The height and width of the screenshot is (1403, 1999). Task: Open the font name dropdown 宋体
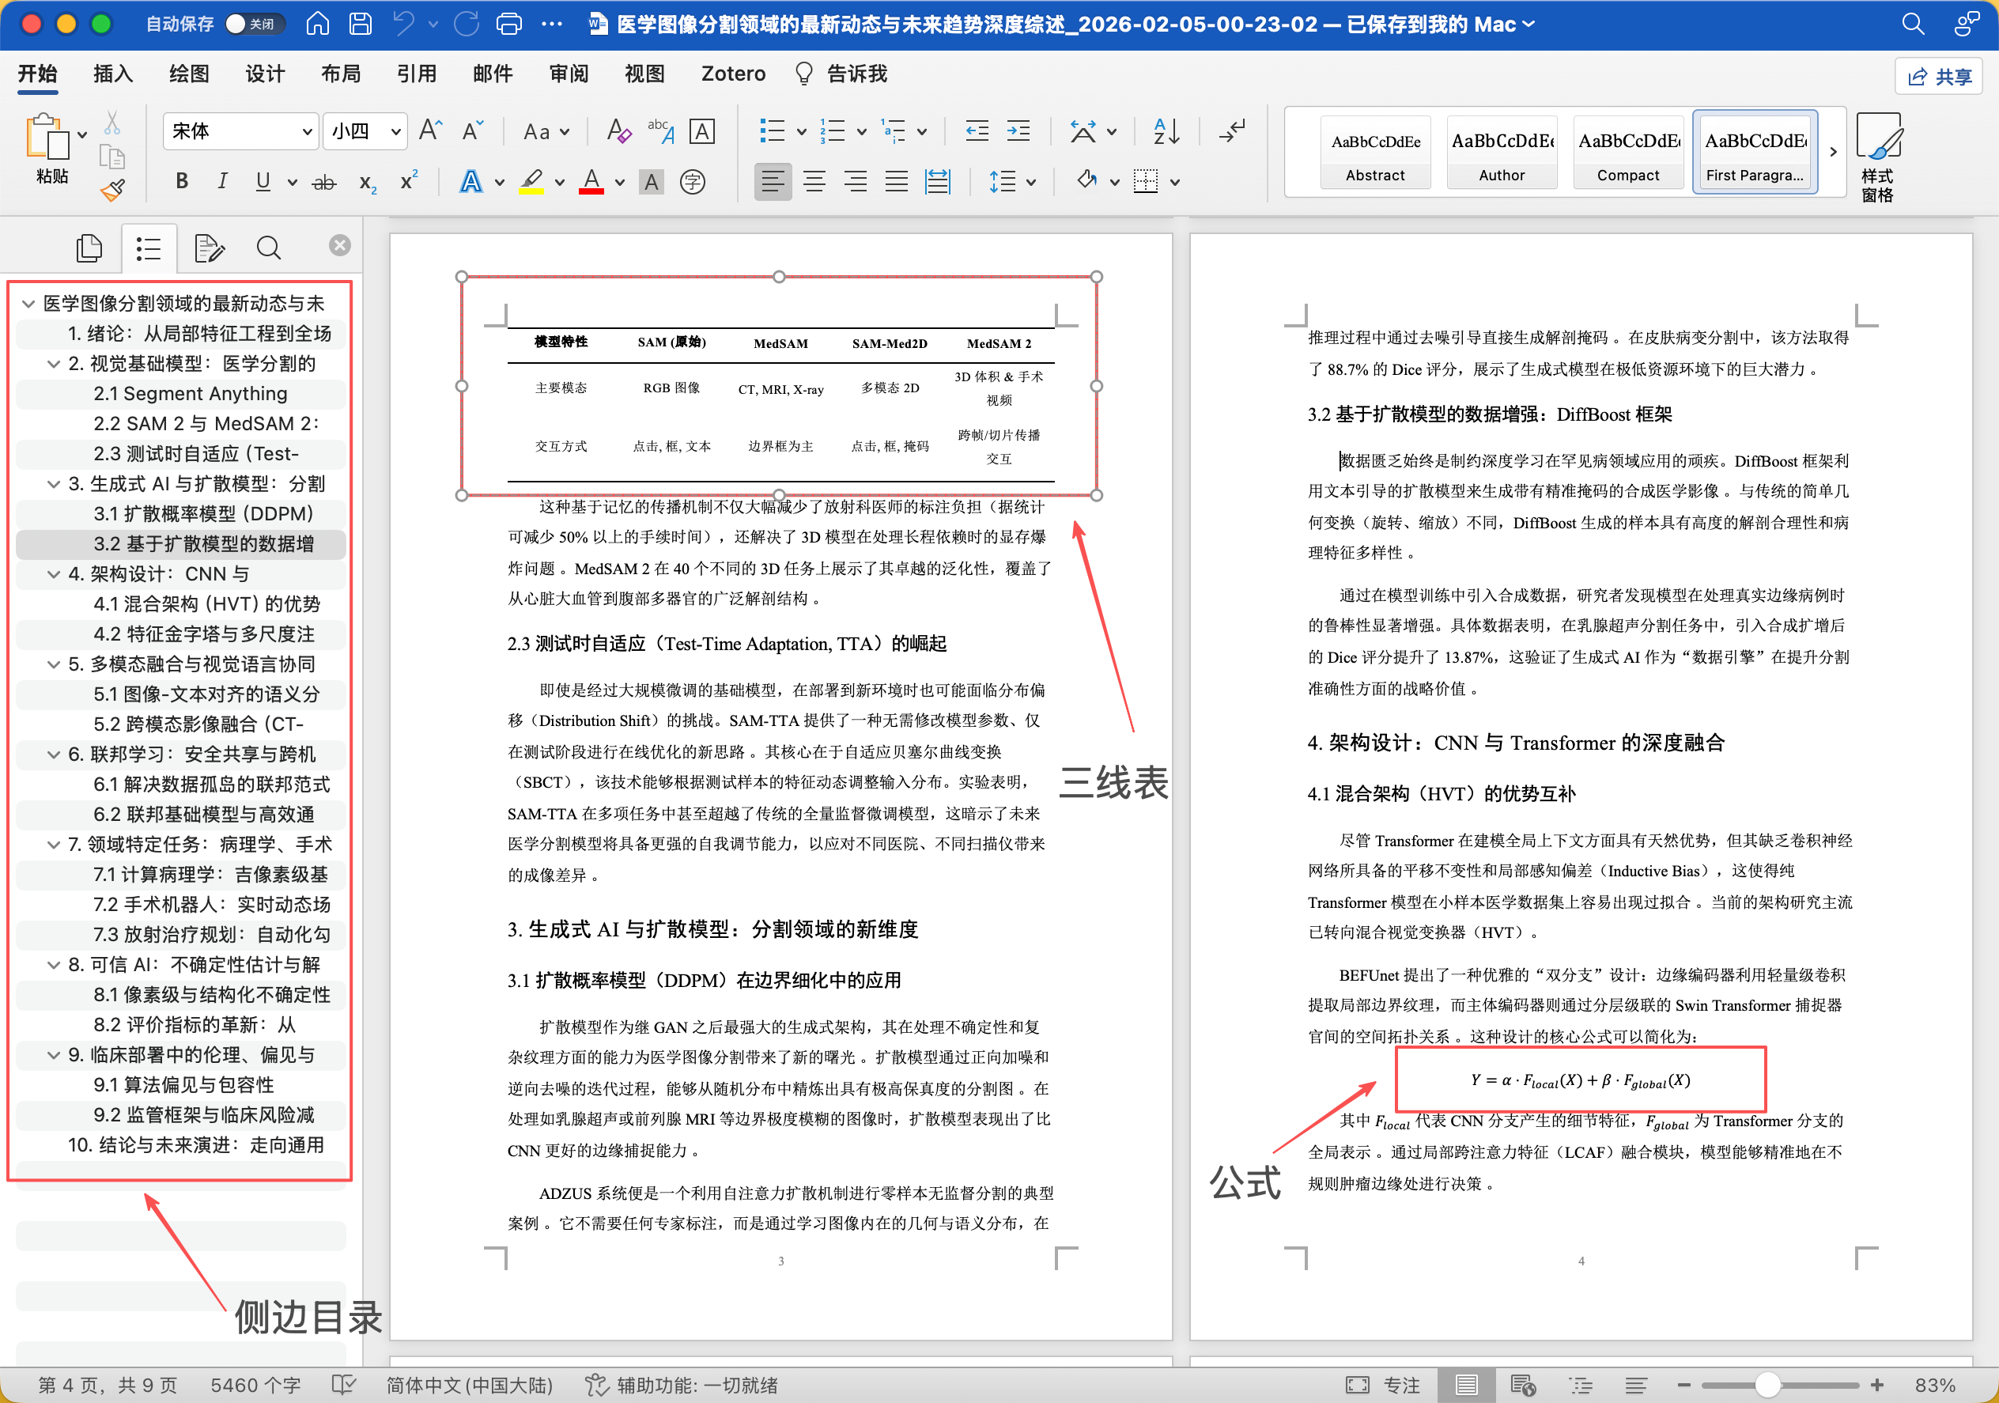pos(307,131)
